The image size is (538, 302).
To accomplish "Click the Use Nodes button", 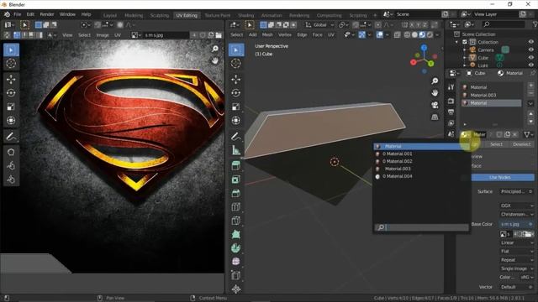I will tap(500, 177).
